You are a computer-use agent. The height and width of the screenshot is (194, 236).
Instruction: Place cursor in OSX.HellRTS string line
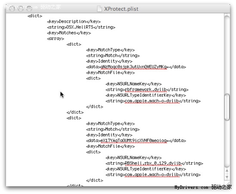tap(81, 27)
